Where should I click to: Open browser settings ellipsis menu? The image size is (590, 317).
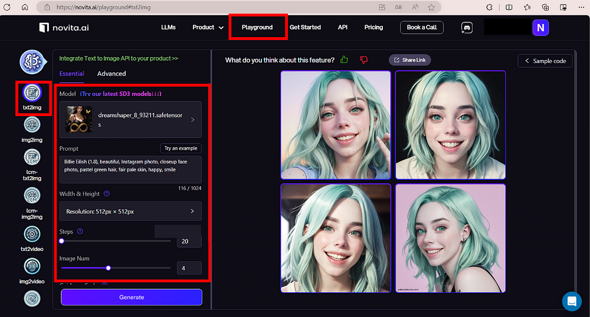point(581,7)
